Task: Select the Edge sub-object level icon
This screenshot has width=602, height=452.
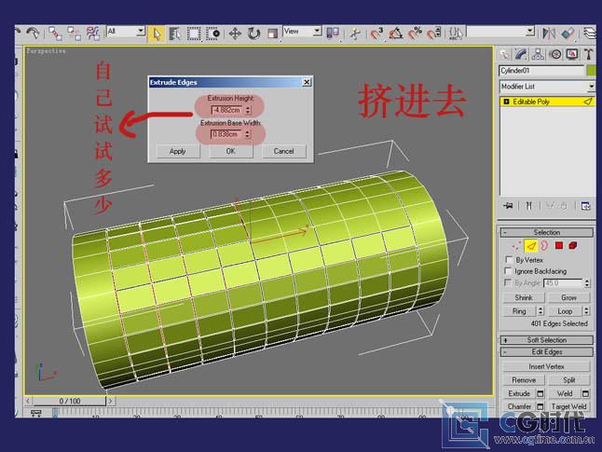Action: (530, 245)
